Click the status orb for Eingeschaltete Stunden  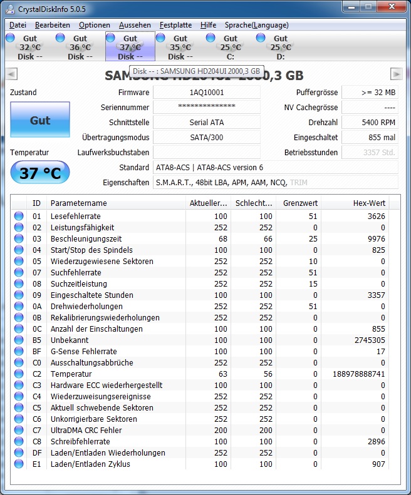tap(19, 295)
